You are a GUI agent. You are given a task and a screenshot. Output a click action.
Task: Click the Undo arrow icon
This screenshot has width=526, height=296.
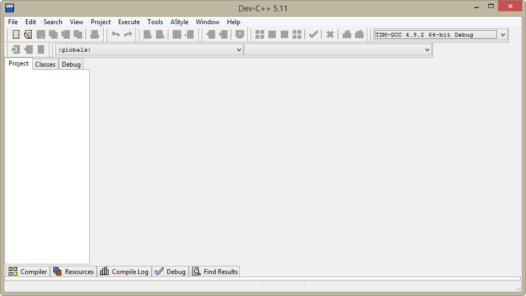[116, 34]
